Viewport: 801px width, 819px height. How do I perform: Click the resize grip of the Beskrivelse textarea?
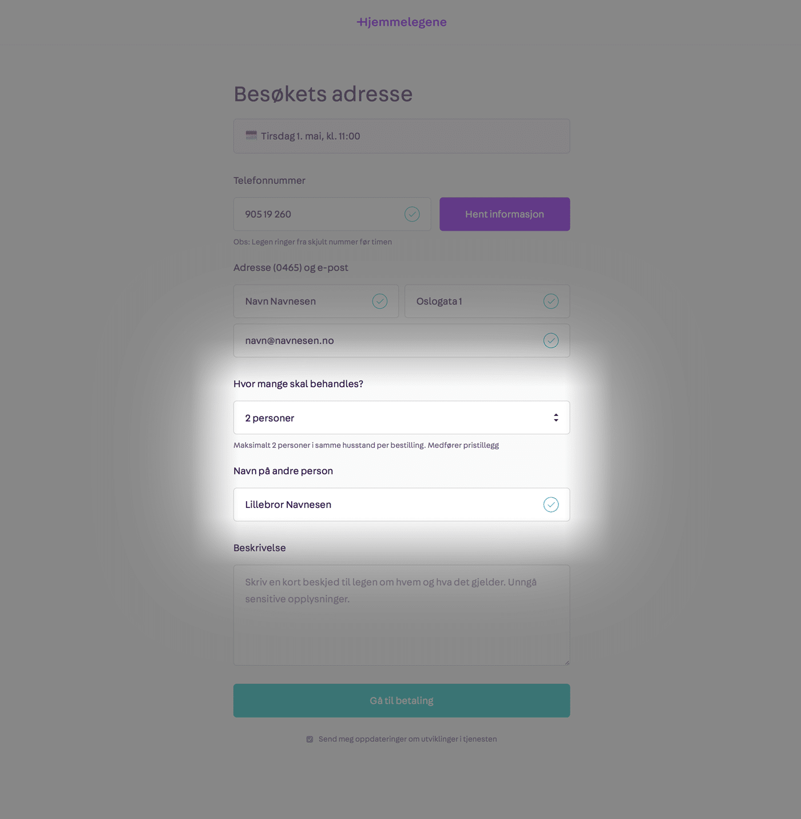567,663
